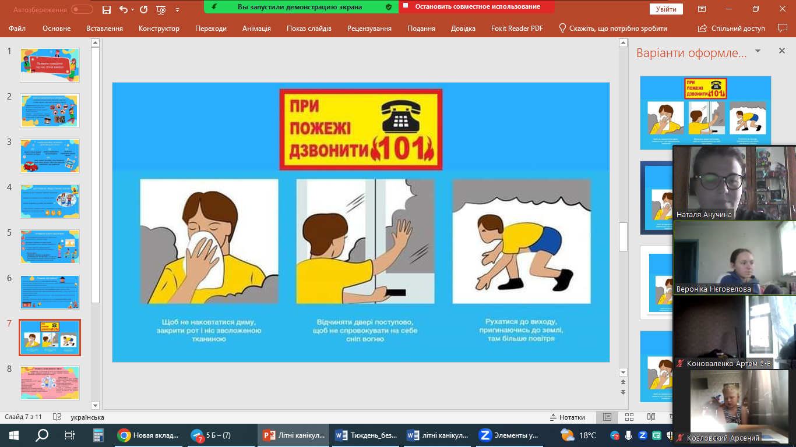Click the Увійти sign-in button

(666, 9)
